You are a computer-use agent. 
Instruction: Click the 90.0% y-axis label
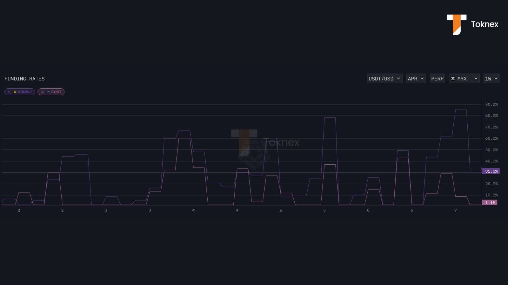pos(491,104)
